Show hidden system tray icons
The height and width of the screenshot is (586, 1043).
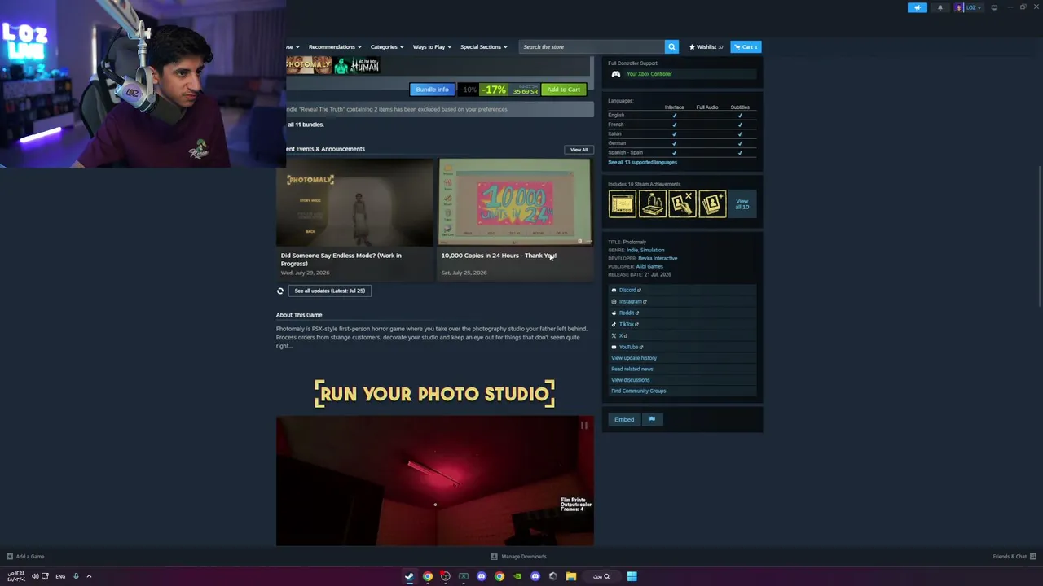89,576
